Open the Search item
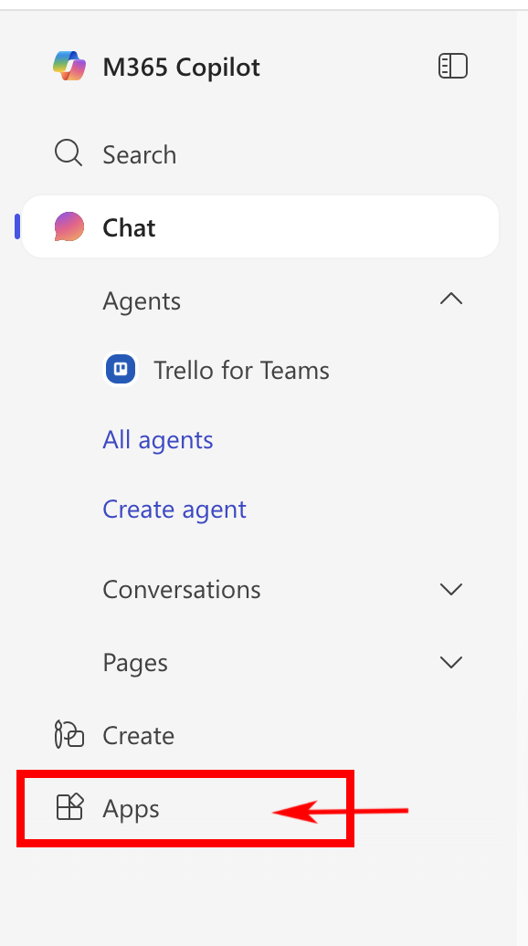The image size is (528, 946). point(260,154)
